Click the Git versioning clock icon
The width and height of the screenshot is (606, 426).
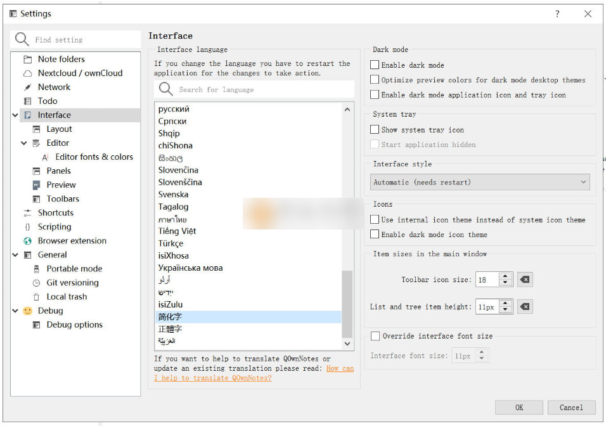coord(36,283)
